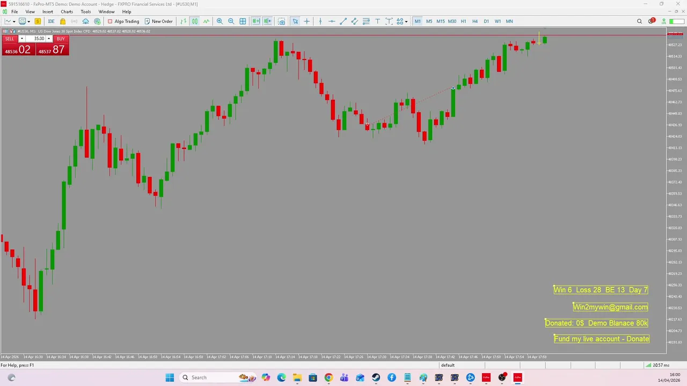Click the New Order button
Viewport: 687px width, 386px height.
[x=158, y=21]
